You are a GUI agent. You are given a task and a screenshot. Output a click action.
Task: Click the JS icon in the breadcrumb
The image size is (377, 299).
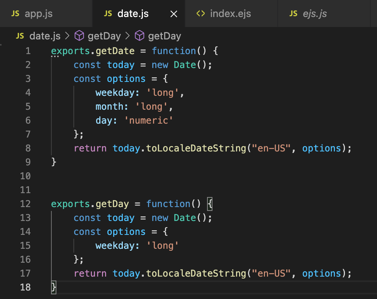click(x=20, y=36)
